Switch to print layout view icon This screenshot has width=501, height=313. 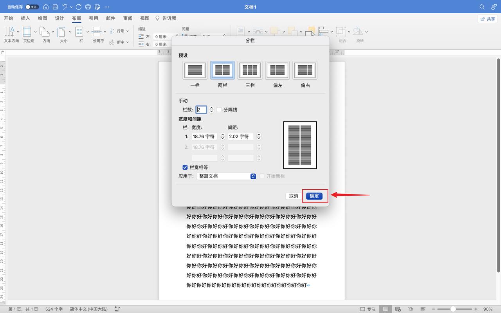pos(386,309)
